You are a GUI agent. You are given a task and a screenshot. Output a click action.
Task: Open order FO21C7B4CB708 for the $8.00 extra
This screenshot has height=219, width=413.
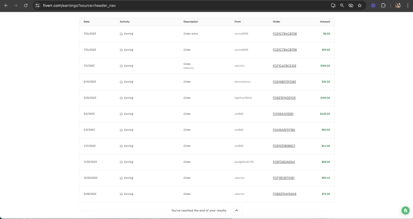pos(285,34)
